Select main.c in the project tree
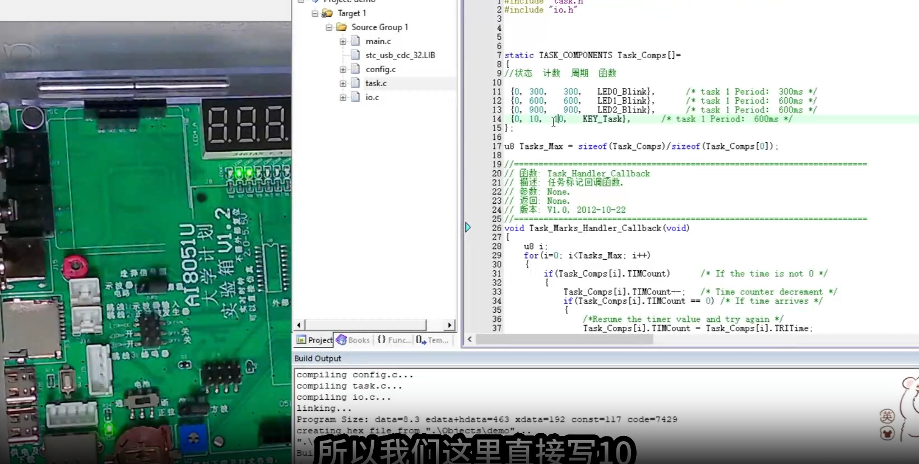919x464 pixels. point(378,41)
